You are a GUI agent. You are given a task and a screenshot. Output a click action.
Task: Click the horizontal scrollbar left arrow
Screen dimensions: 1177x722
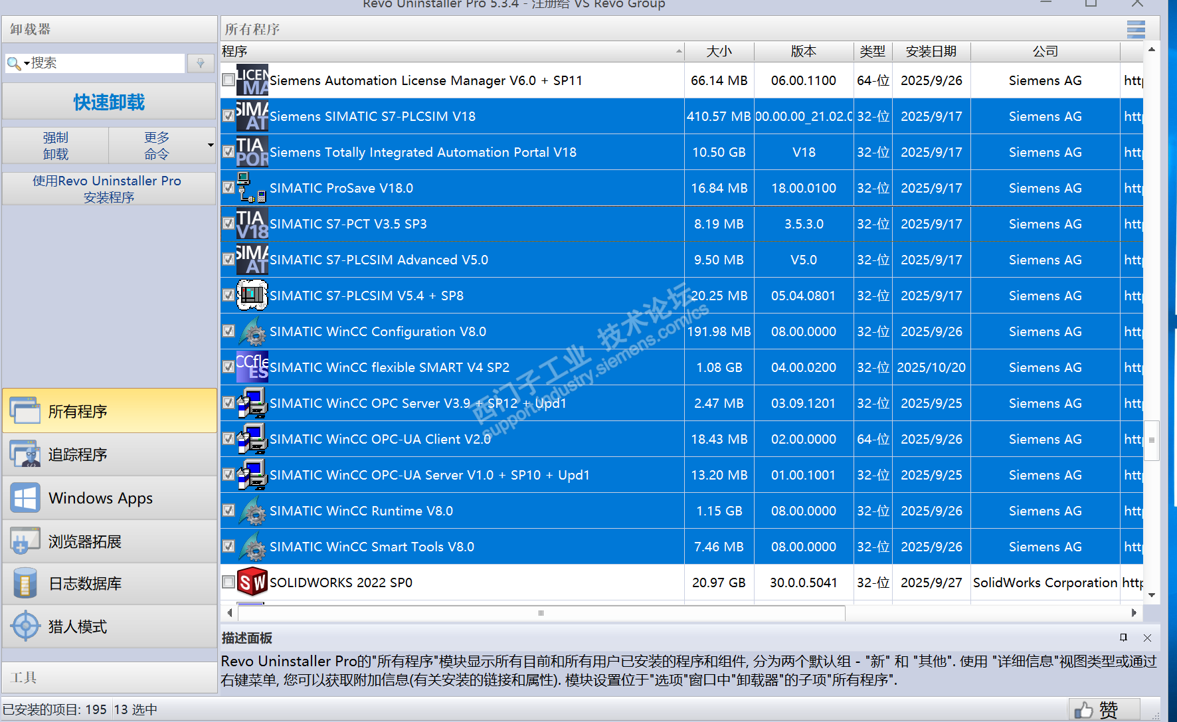[x=230, y=612]
